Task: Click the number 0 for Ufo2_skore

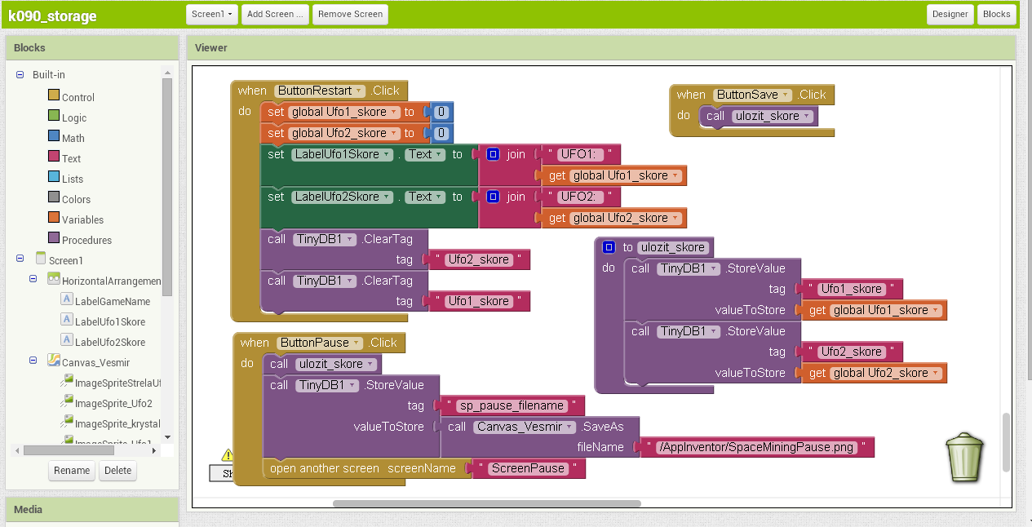Action: pos(441,133)
